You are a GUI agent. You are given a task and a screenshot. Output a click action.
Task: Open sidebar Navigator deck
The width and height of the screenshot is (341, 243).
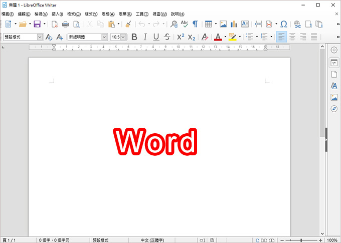click(x=334, y=108)
